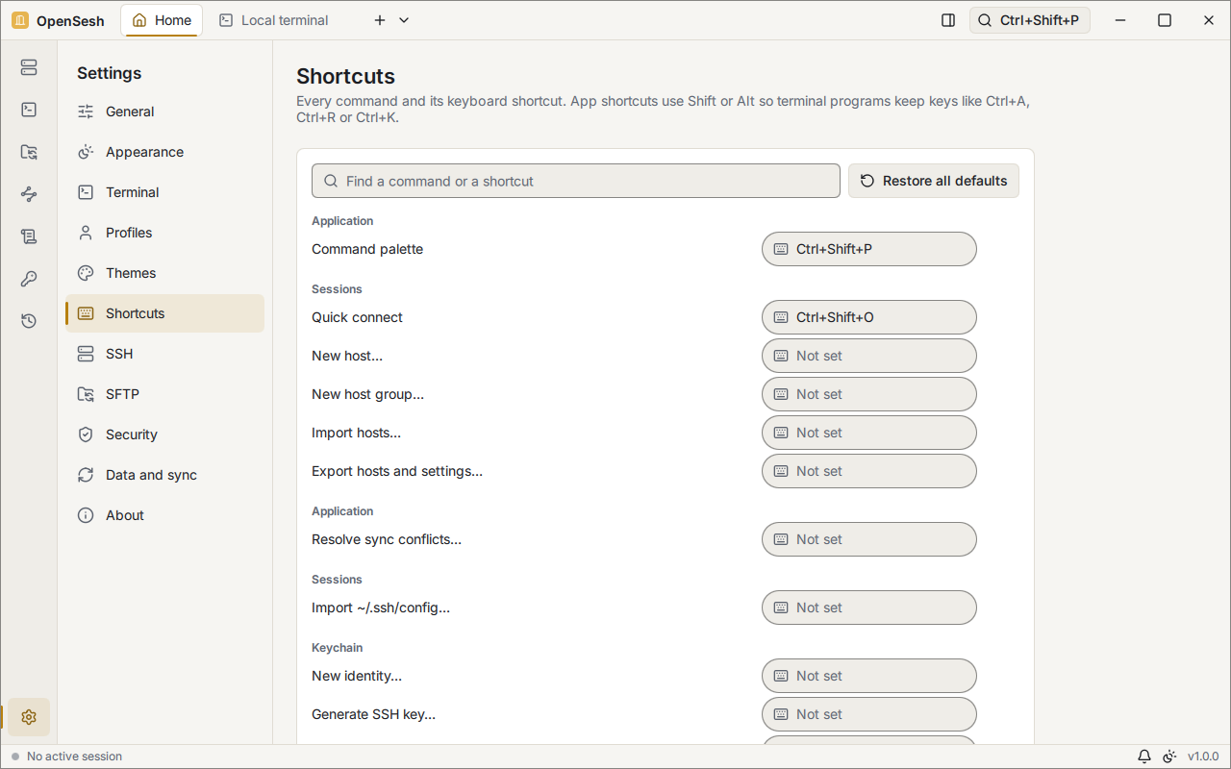Click the OpenSesh app logo
The width and height of the screenshot is (1231, 769).
tap(20, 20)
